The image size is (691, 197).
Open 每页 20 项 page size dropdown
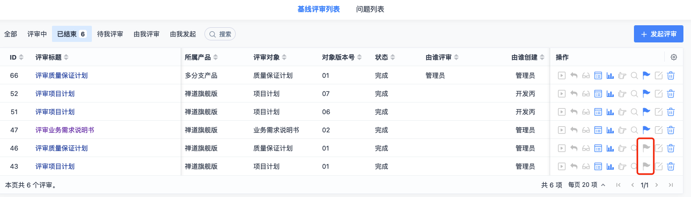pos(587,185)
